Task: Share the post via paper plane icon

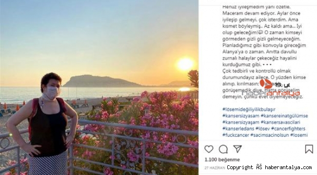Action: click(x=238, y=149)
